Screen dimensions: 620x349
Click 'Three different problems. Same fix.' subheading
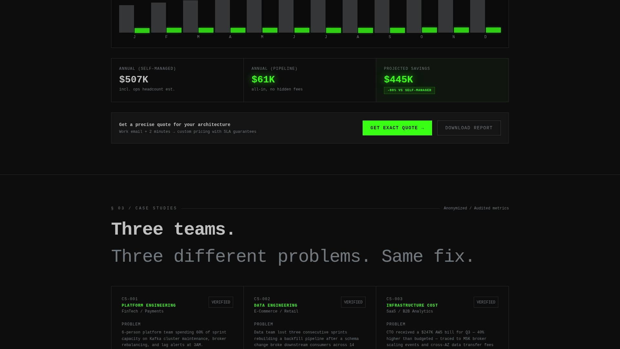tap(293, 257)
